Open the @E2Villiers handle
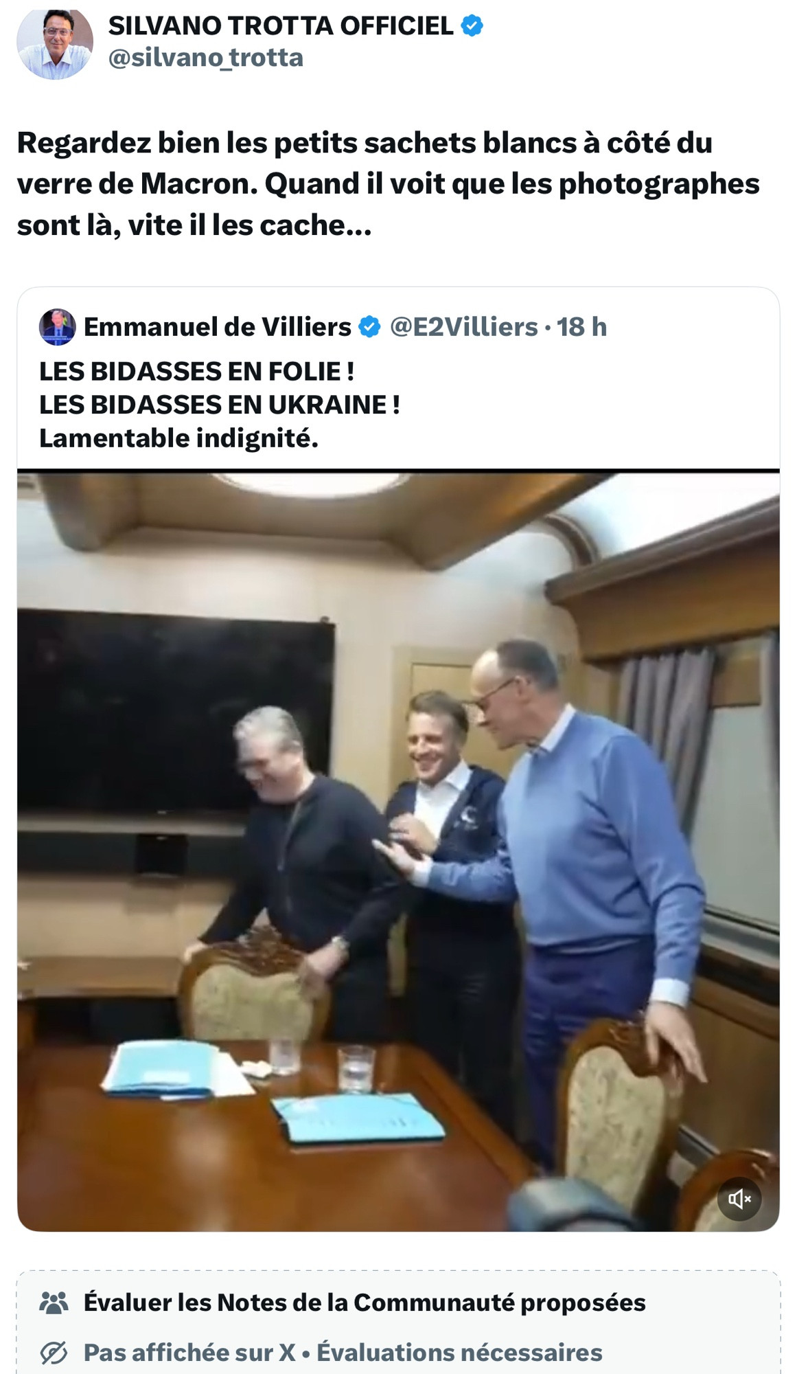Image resolution: width=797 pixels, height=1374 pixels. pyautogui.click(x=464, y=327)
